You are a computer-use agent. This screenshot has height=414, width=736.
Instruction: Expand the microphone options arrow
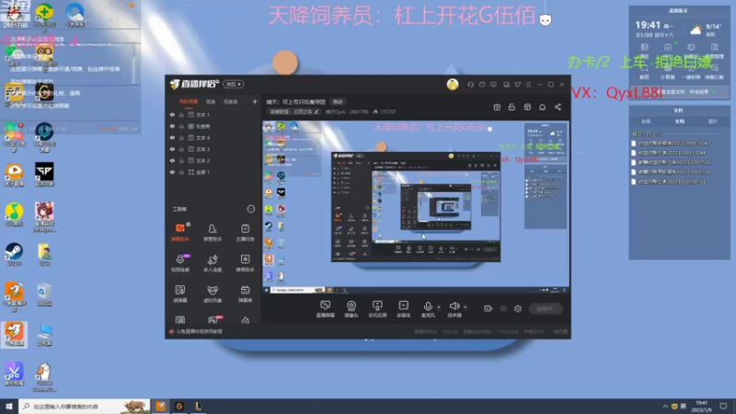coord(439,307)
